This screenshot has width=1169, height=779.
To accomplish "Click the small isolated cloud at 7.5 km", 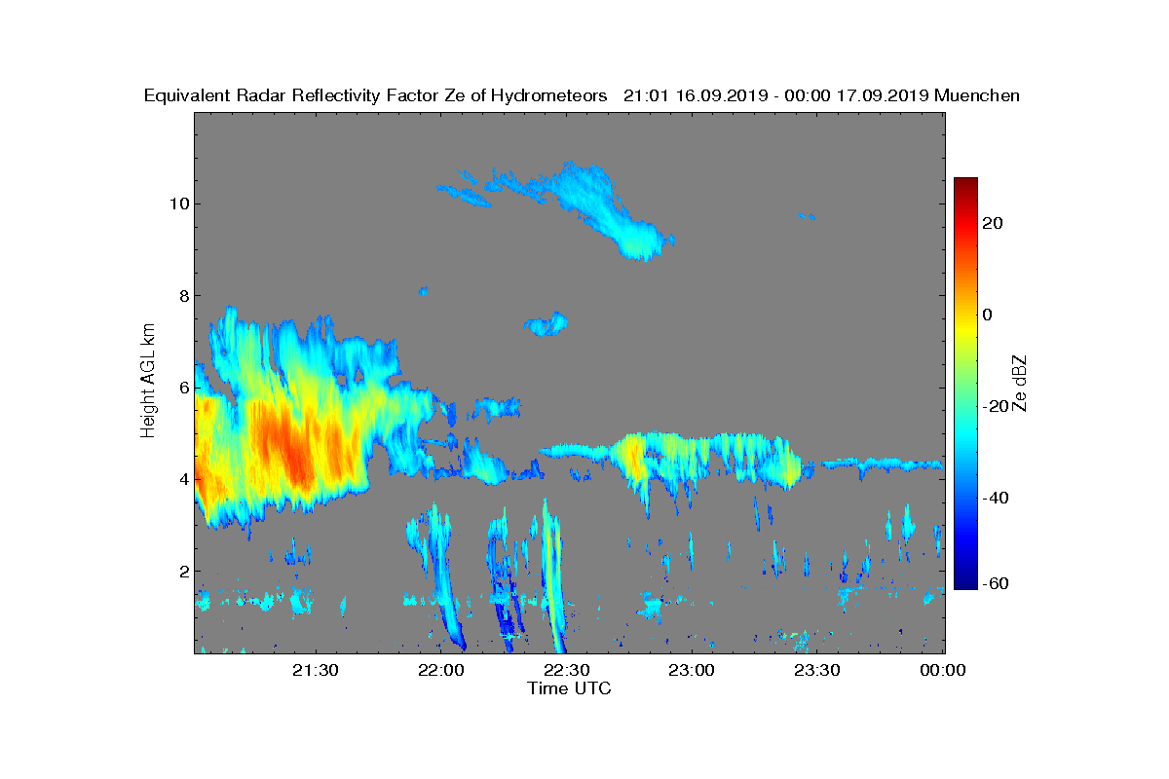I will tap(547, 324).
